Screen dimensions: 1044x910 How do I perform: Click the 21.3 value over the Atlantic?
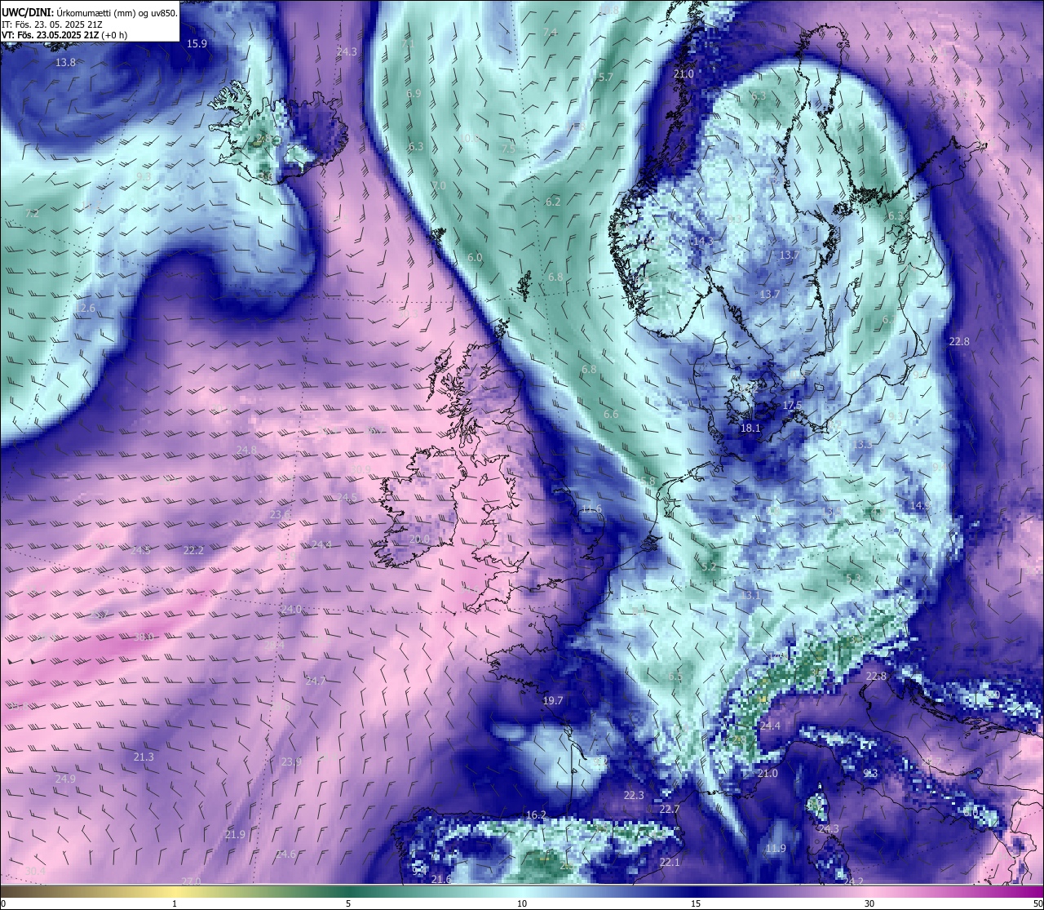[143, 757]
